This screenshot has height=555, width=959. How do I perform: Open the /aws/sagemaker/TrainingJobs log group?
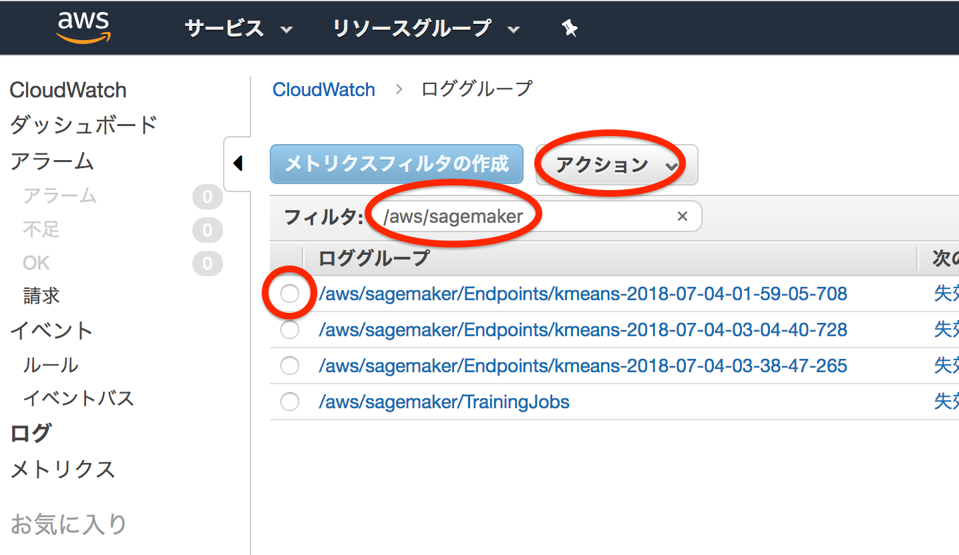pos(444,402)
